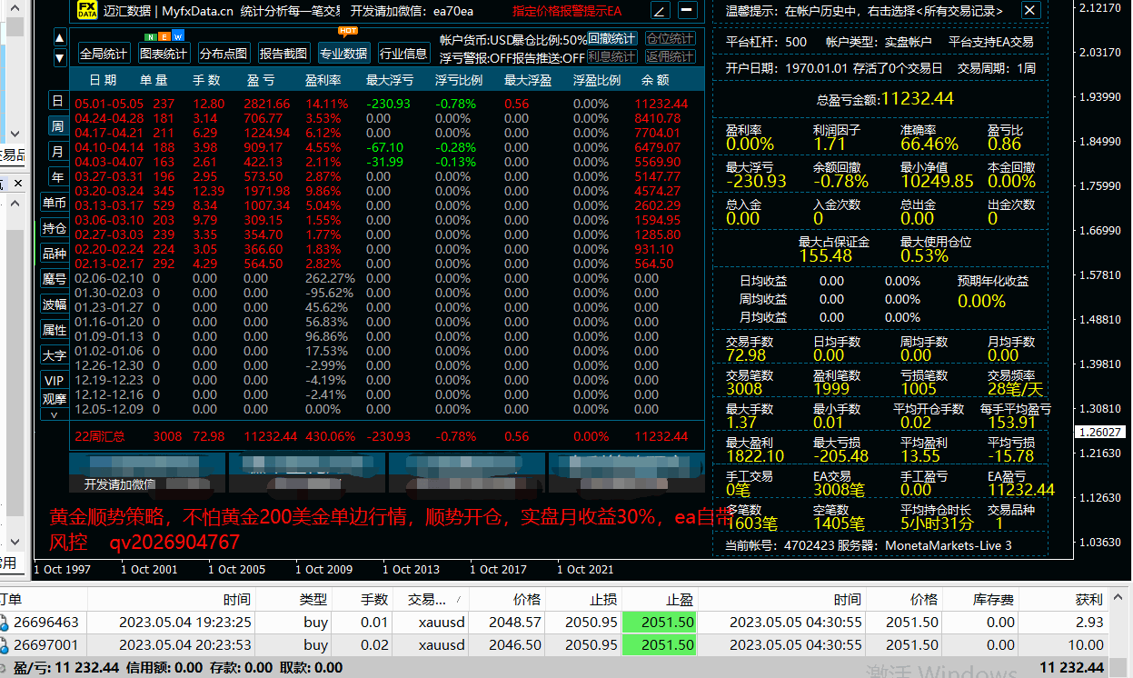Click the pencil edit icon in header
This screenshot has height=678, width=1133.
point(661,11)
